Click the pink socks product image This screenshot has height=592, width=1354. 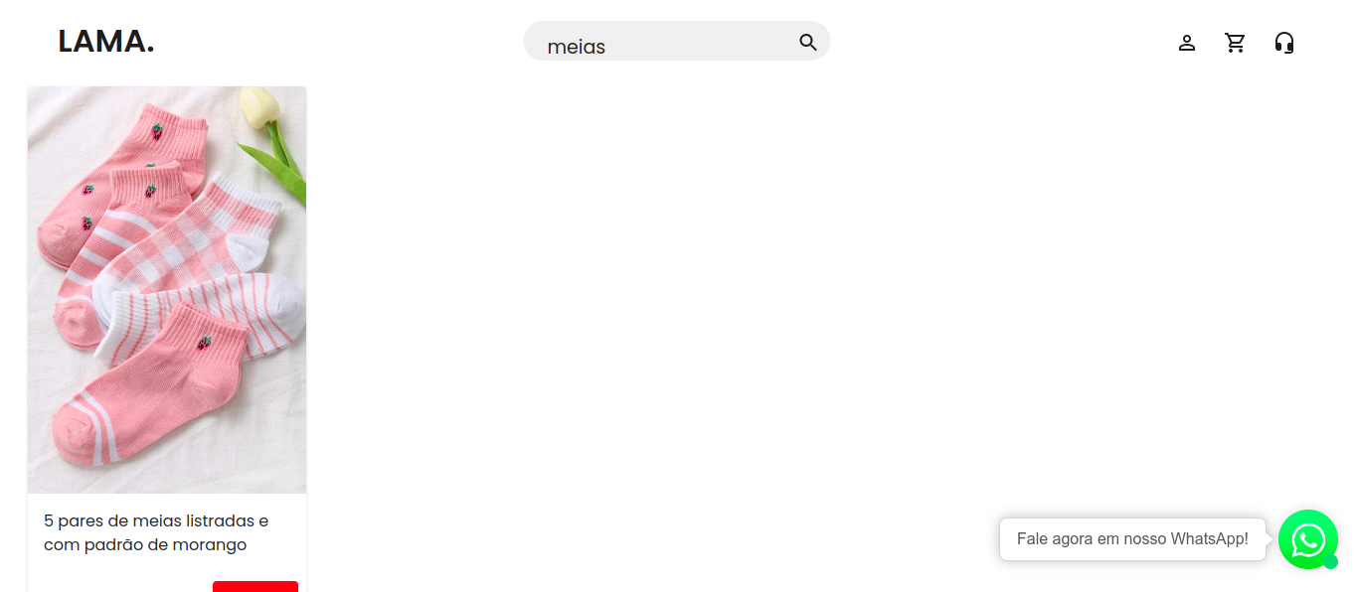[167, 290]
